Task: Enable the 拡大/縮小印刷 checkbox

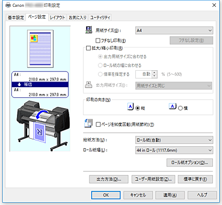Action: click(88, 48)
